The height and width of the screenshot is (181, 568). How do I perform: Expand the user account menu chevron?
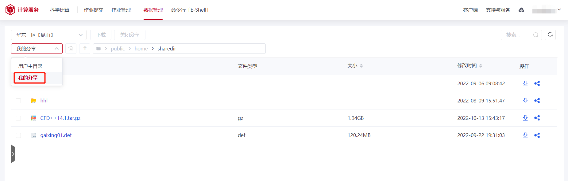click(559, 10)
